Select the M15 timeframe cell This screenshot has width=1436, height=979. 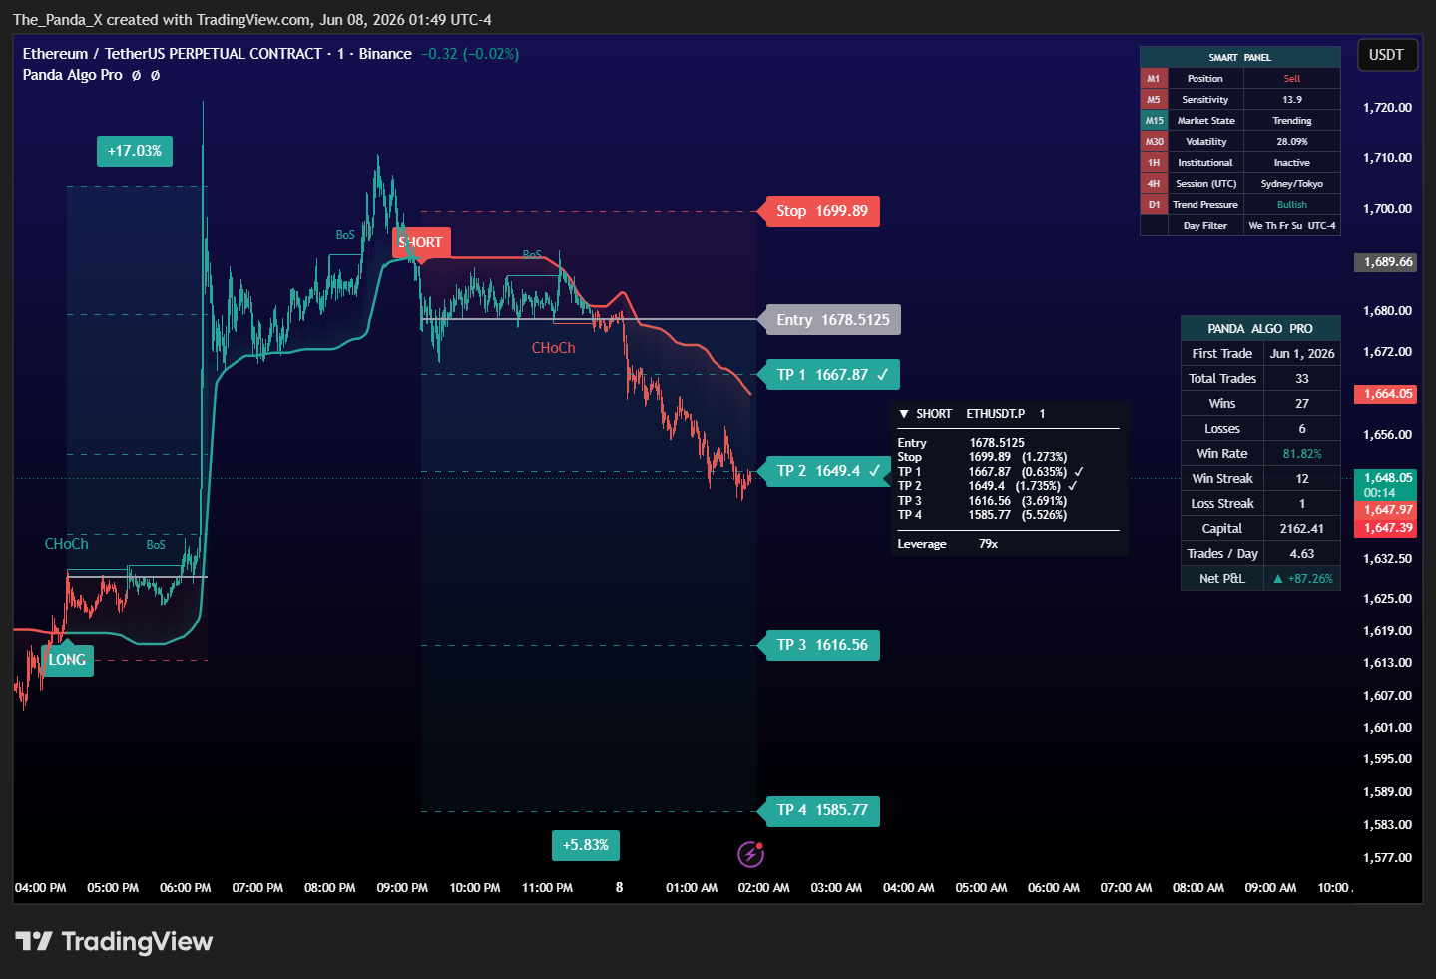1154,120
